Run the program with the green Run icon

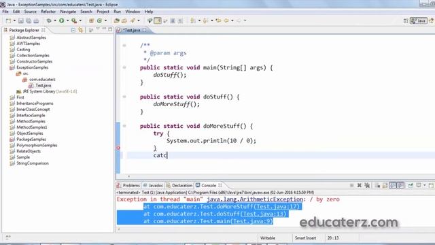[x=62, y=20]
